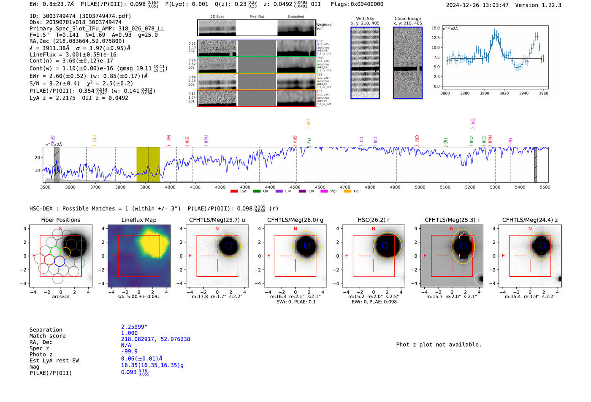Image resolution: width=591 pixels, height=402 pixels.
Task: Click the yellow highlighted band in full spectrum
Action: pyautogui.click(x=148, y=165)
